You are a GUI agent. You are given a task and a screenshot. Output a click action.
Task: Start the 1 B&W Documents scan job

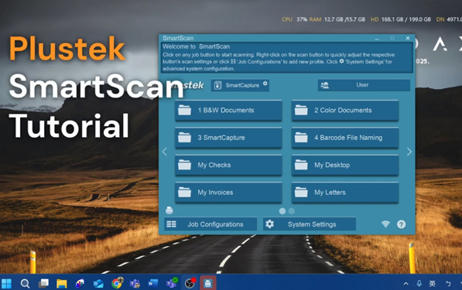228,111
